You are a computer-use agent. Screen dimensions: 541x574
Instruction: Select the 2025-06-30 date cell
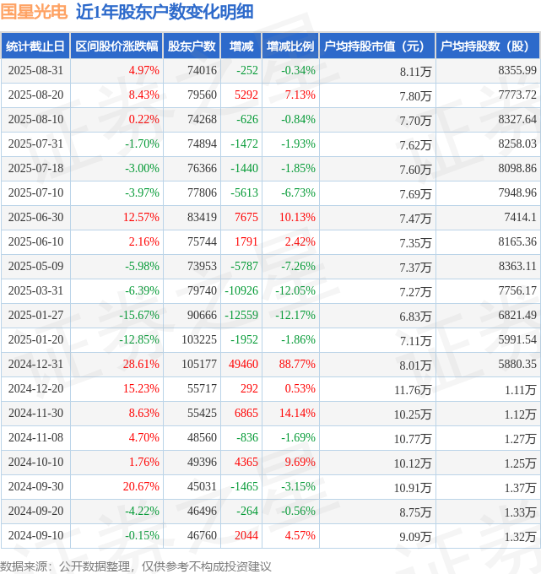36,217
